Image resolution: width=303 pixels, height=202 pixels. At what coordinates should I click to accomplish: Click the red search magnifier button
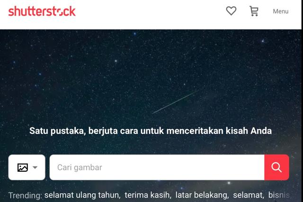tap(276, 167)
